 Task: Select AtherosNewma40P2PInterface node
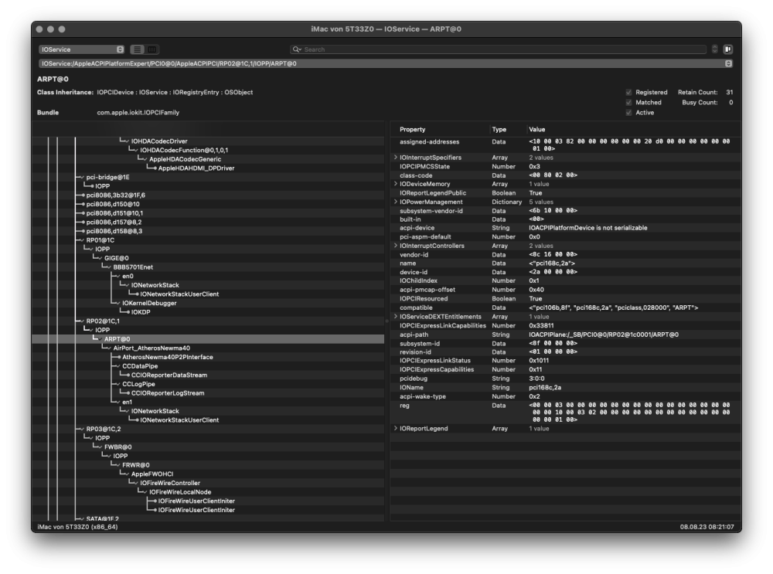[168, 357]
